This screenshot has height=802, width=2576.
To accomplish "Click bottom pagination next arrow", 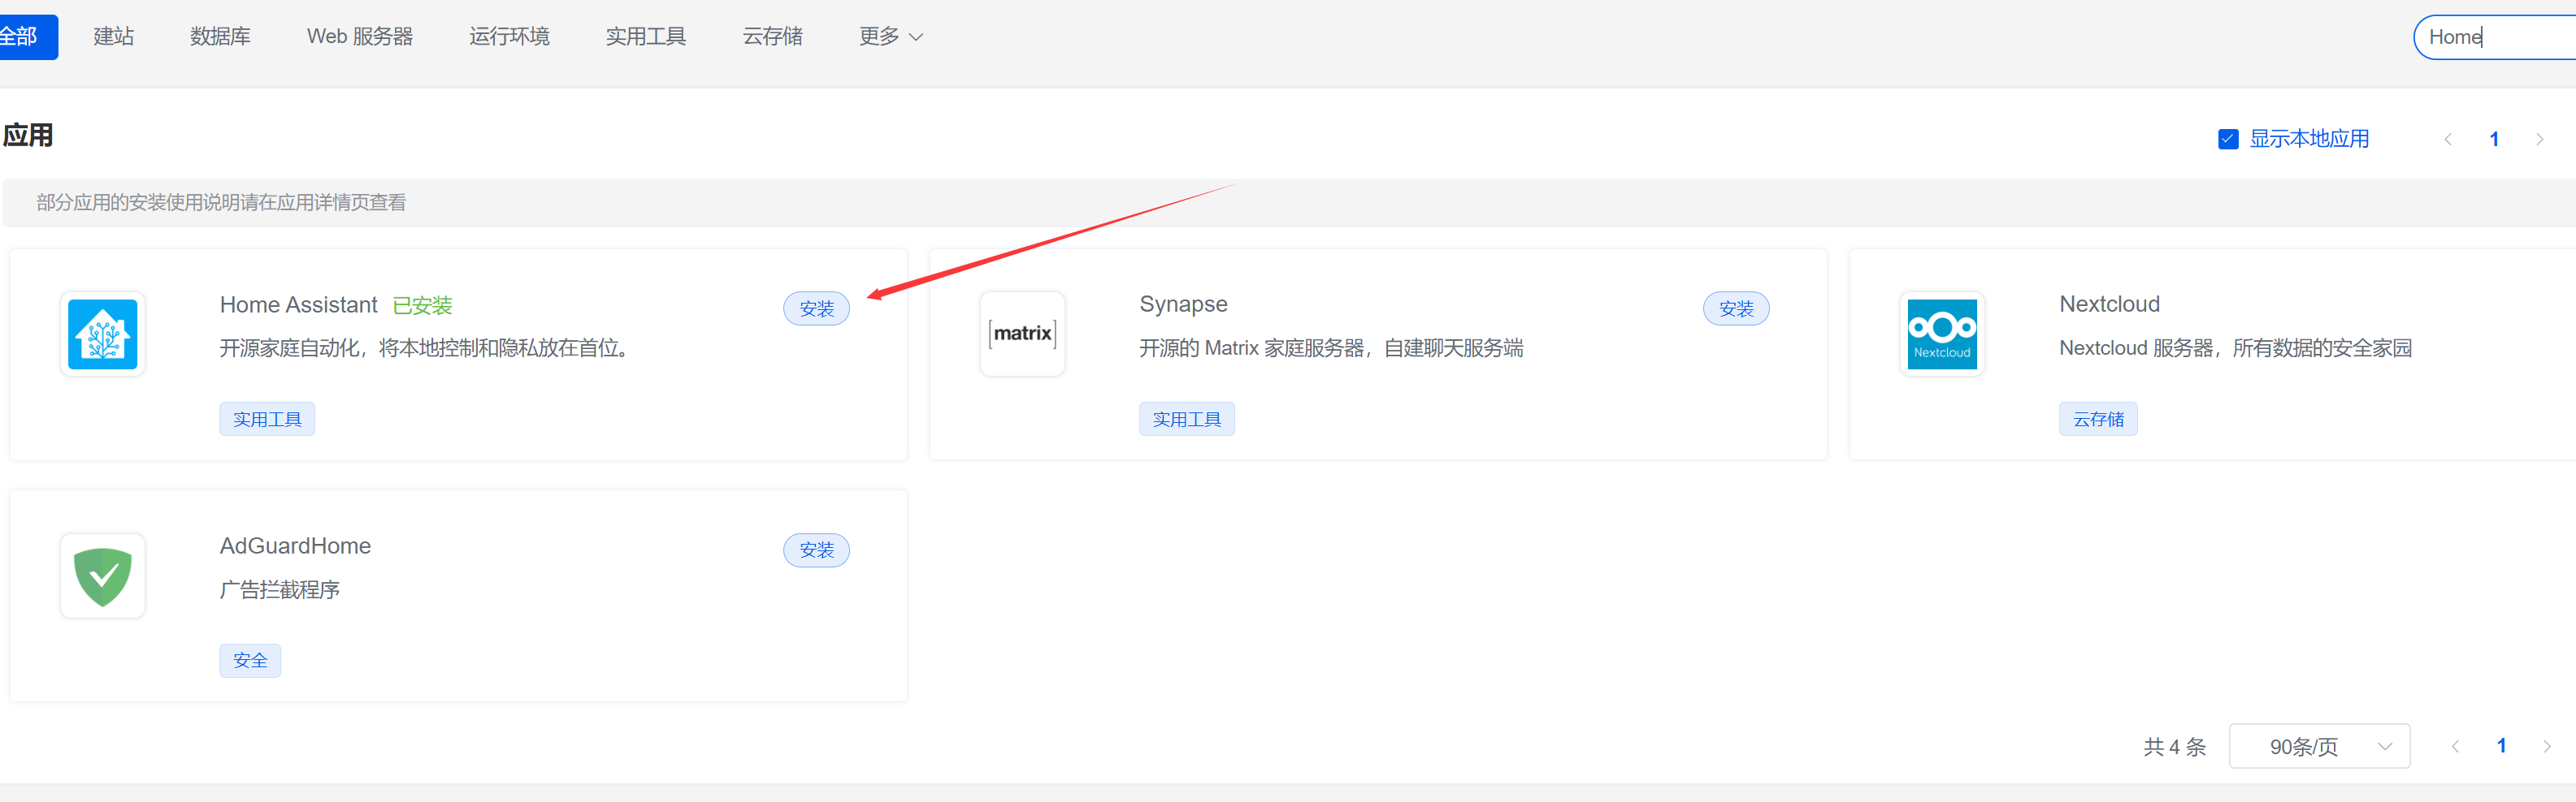I will pyautogui.click(x=2546, y=746).
